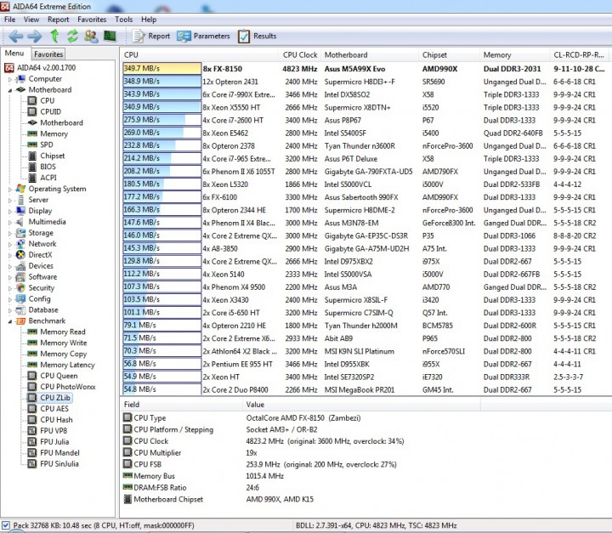Sort by the Motherboard column header
612x533 pixels.
369,55
